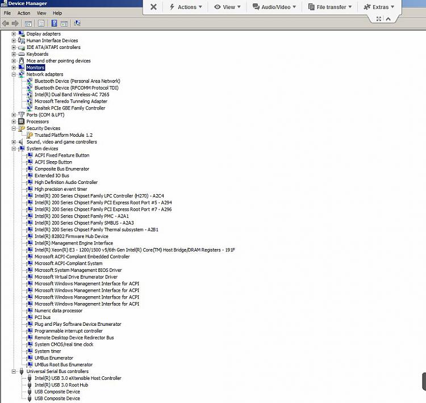Image resolution: width=426 pixels, height=403 pixels.
Task: Expand the Monitors node
Action: (14, 68)
